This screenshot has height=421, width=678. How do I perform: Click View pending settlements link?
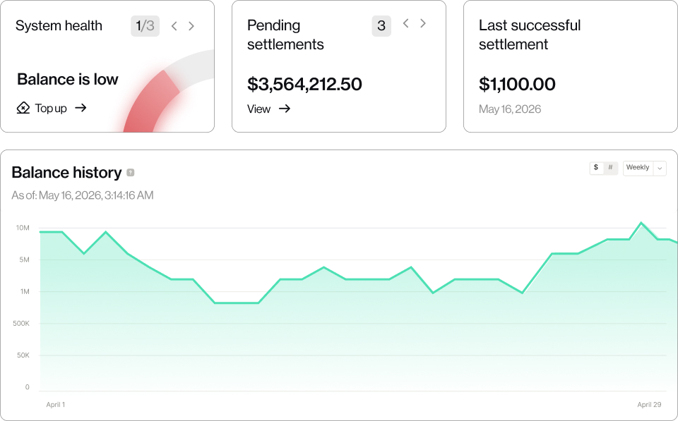pos(268,109)
